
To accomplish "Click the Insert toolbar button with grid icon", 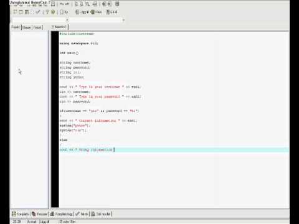I will [x=82, y=12].
